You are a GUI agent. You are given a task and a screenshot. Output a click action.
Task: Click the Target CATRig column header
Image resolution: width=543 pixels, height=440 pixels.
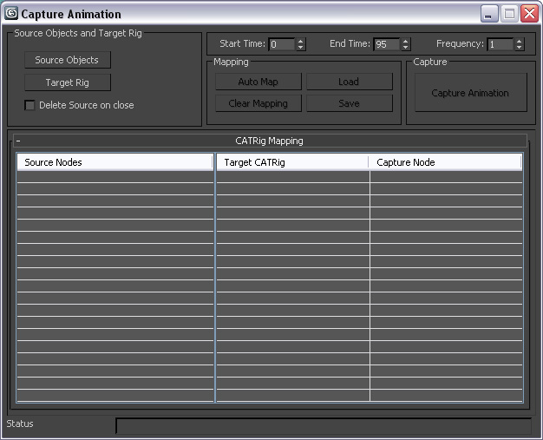(x=292, y=162)
